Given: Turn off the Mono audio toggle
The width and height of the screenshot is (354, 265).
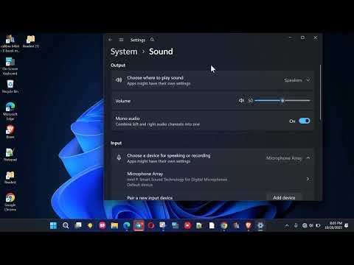Looking at the screenshot, I should pos(305,121).
